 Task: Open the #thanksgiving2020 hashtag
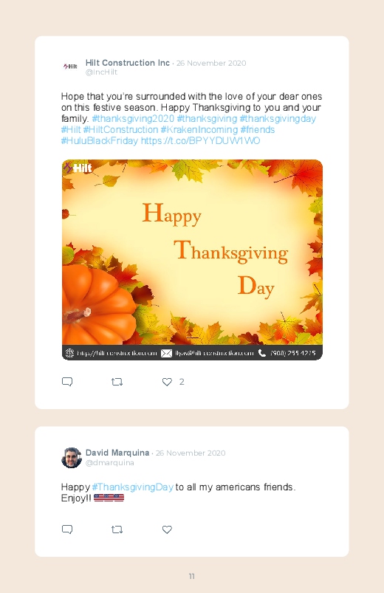tap(133, 118)
